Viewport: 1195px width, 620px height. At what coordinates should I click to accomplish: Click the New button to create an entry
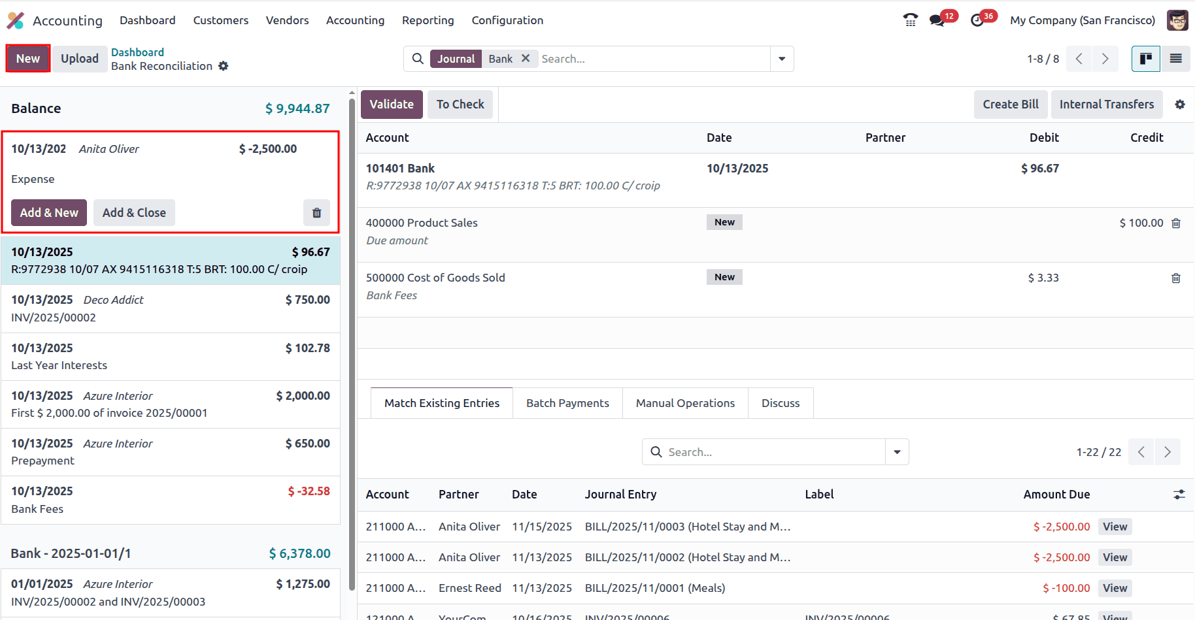[x=27, y=58]
